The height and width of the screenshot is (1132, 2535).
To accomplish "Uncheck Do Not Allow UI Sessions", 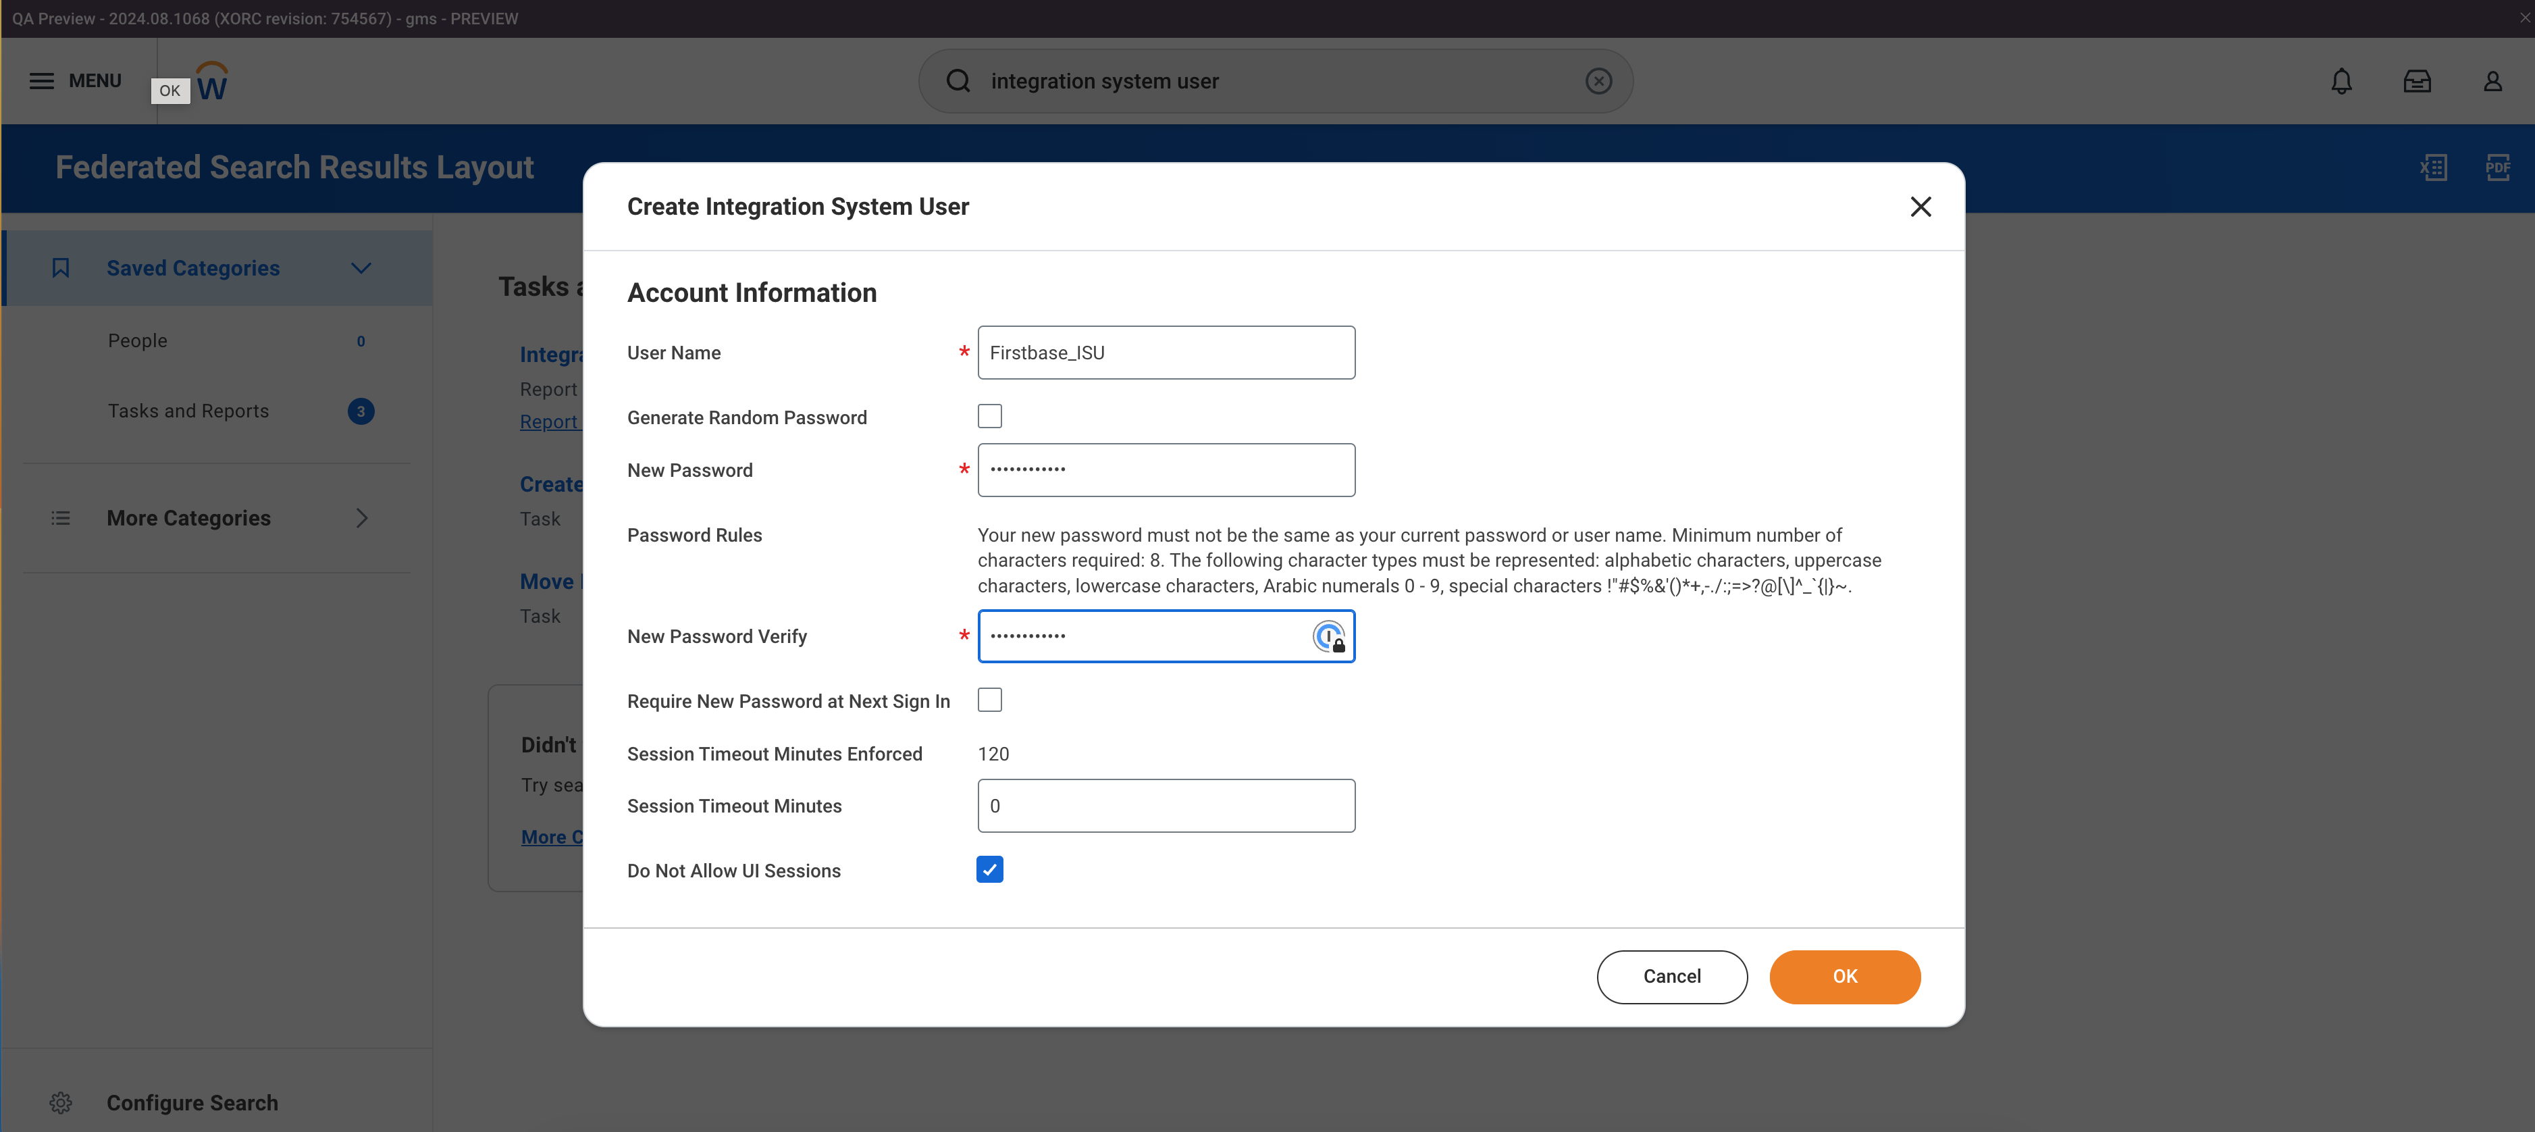I will point(989,870).
